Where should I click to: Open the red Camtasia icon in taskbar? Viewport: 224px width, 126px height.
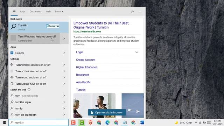(73, 122)
